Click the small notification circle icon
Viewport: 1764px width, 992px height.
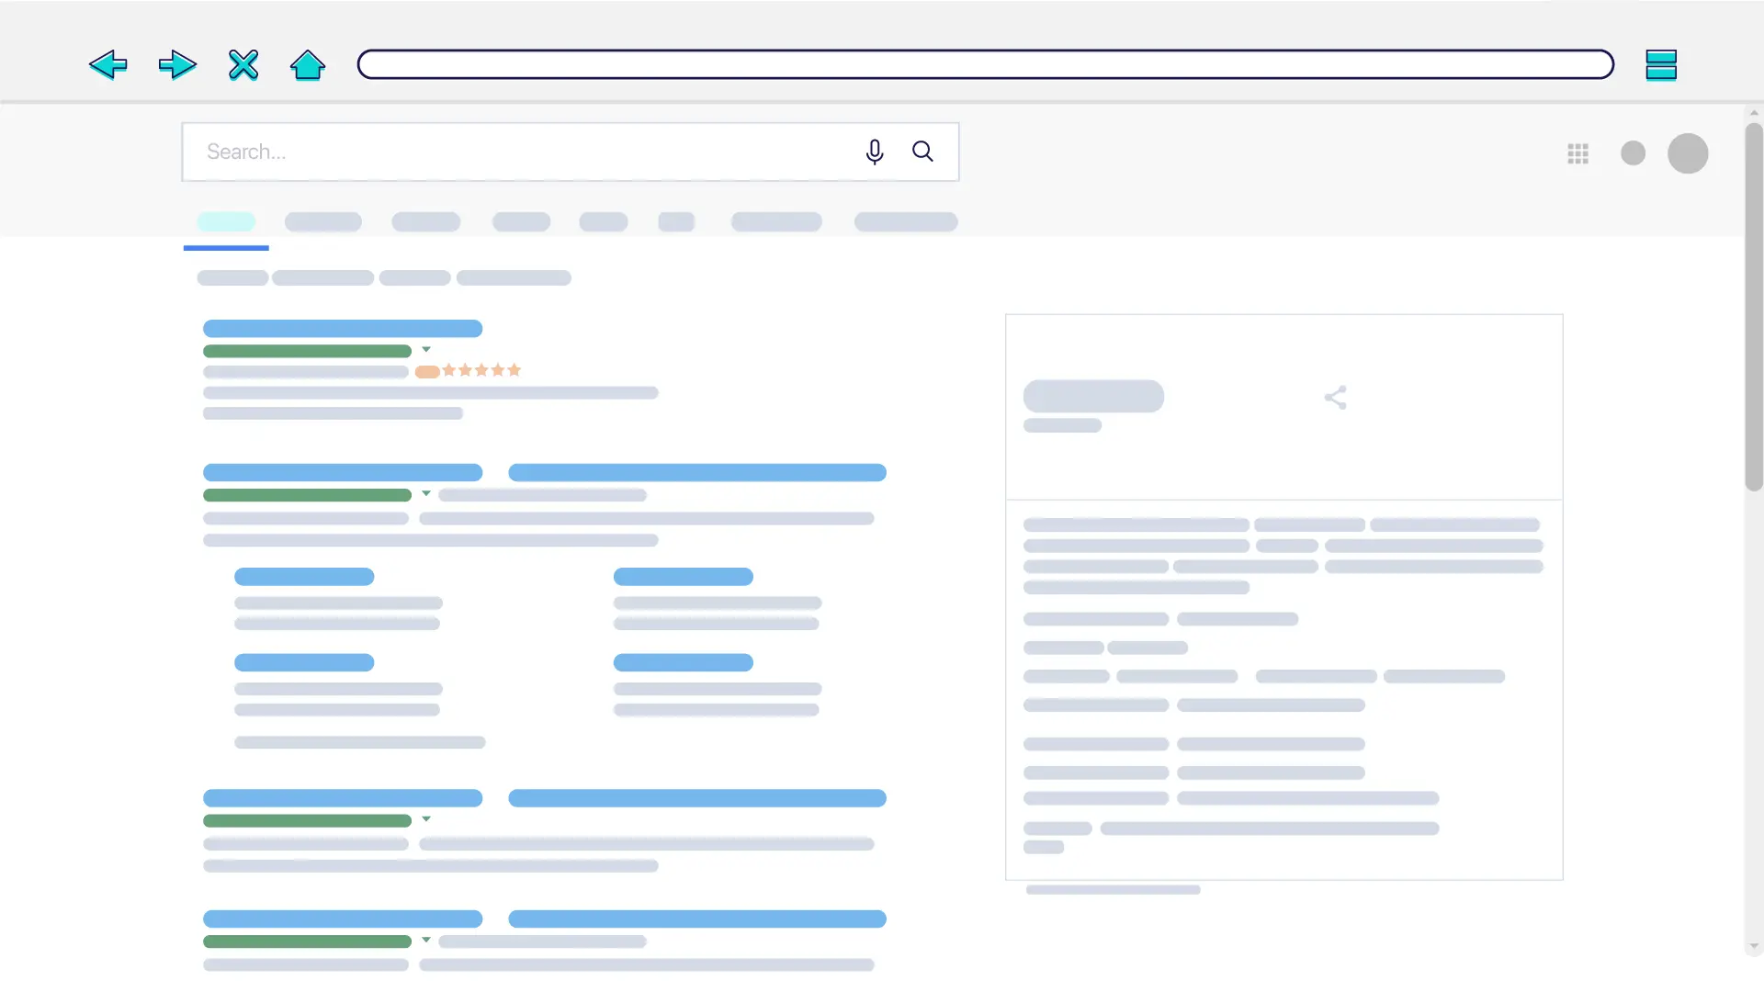pos(1634,153)
